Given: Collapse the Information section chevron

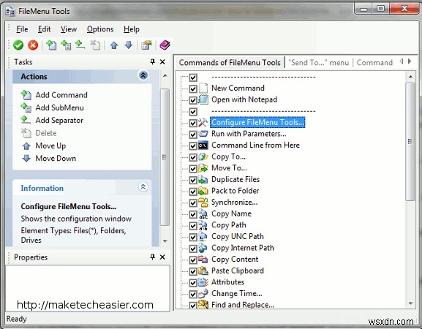Looking at the screenshot, I should pos(143,186).
